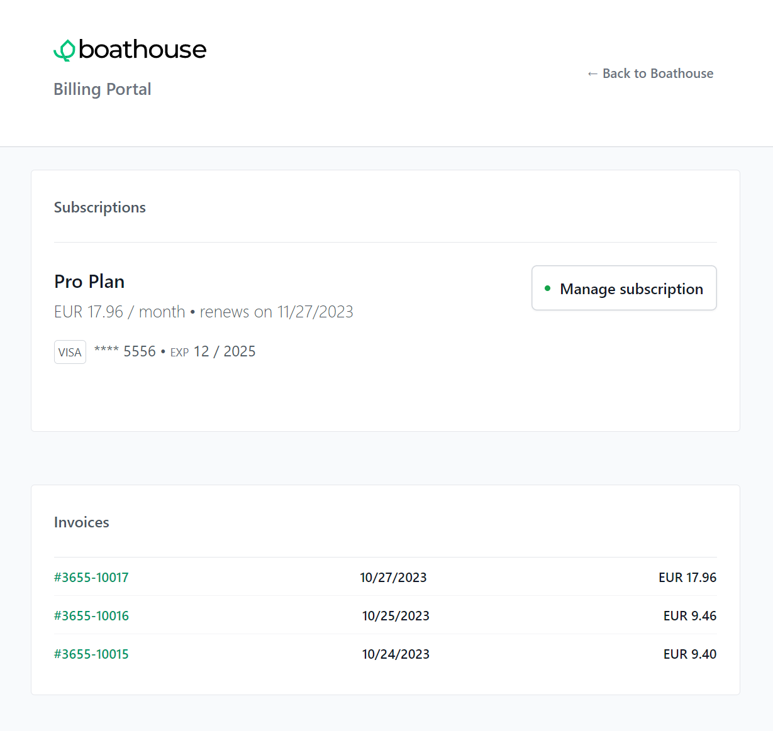The height and width of the screenshot is (731, 773).
Task: Select the EUR 9.40 amount on invoice 10015
Action: 690,654
